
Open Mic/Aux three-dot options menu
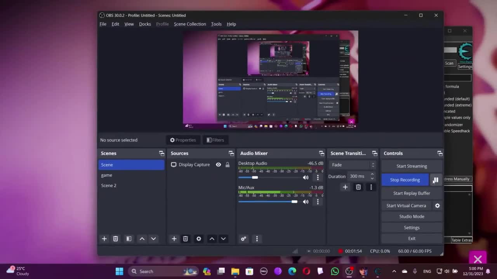[318, 202]
